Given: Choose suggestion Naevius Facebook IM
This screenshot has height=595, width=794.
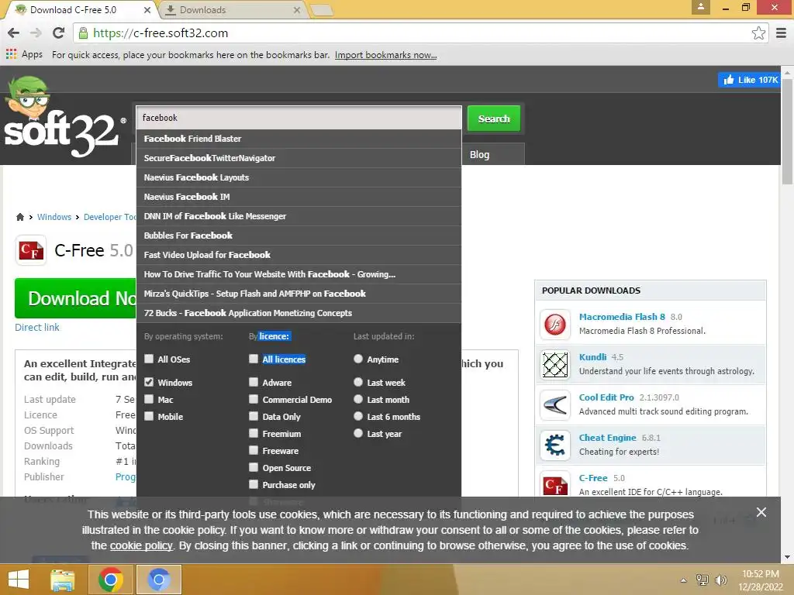Looking at the screenshot, I should tap(299, 197).
